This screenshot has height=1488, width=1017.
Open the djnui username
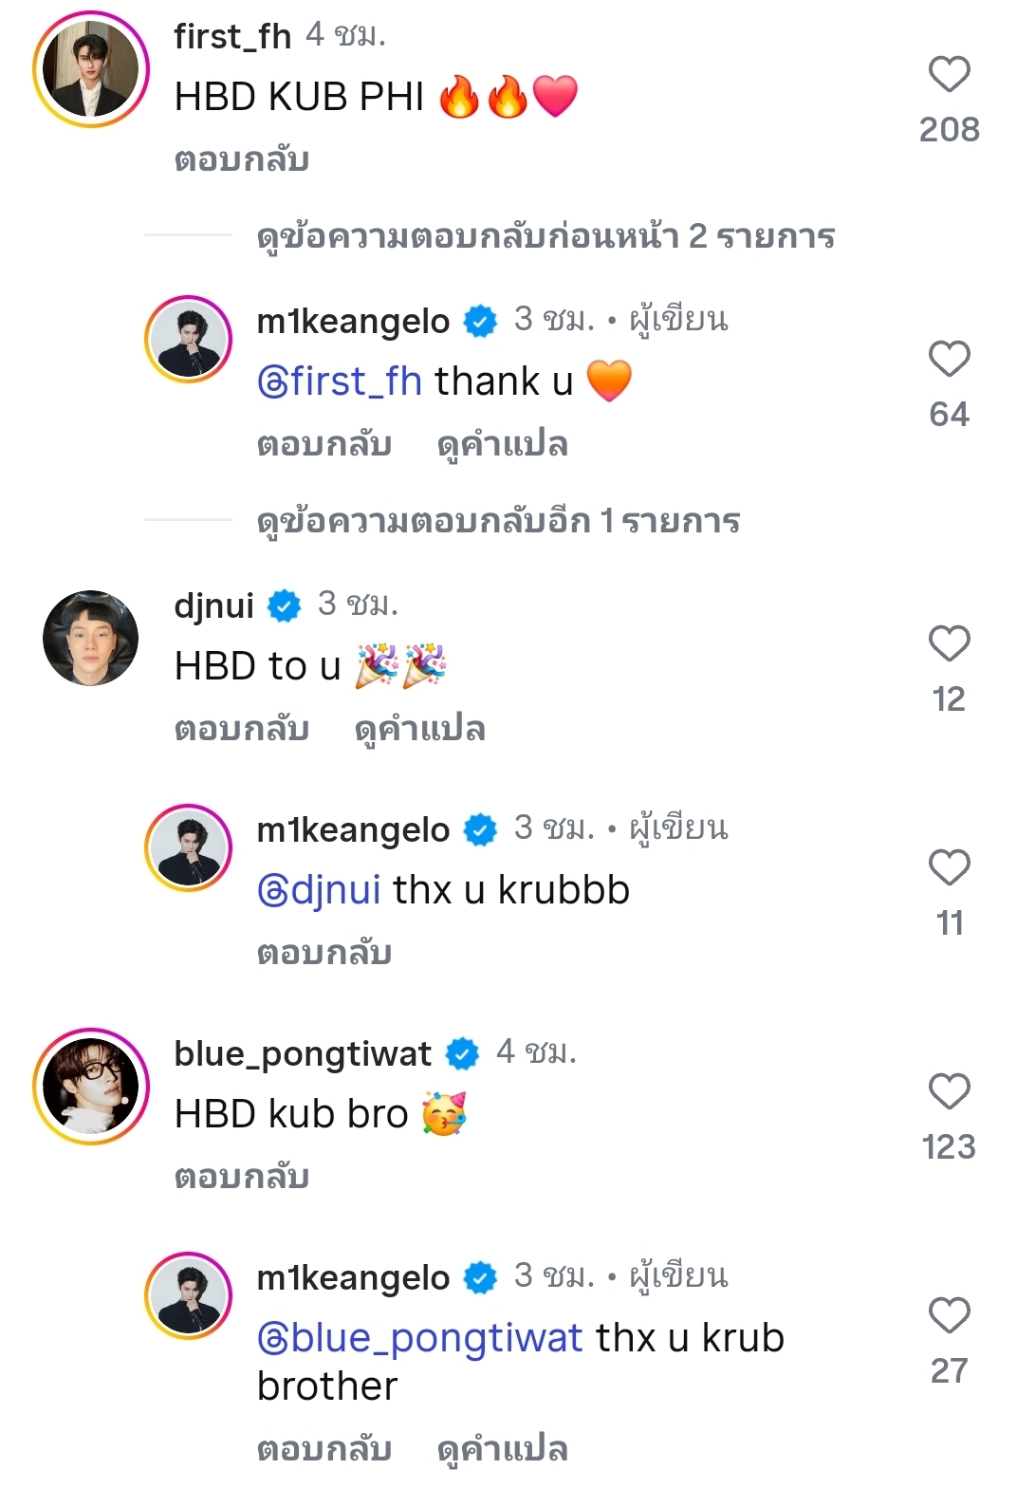(x=214, y=605)
